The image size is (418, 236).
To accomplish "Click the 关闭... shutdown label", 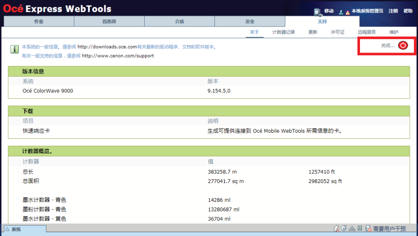I will point(388,46).
